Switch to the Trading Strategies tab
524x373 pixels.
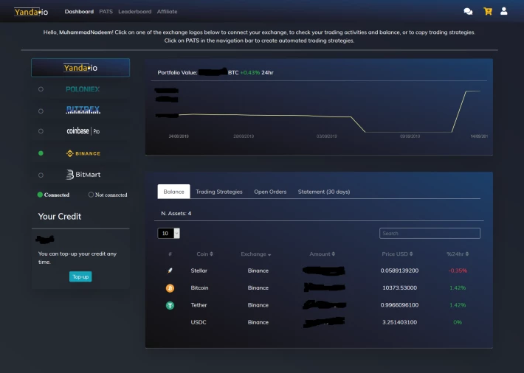click(219, 192)
